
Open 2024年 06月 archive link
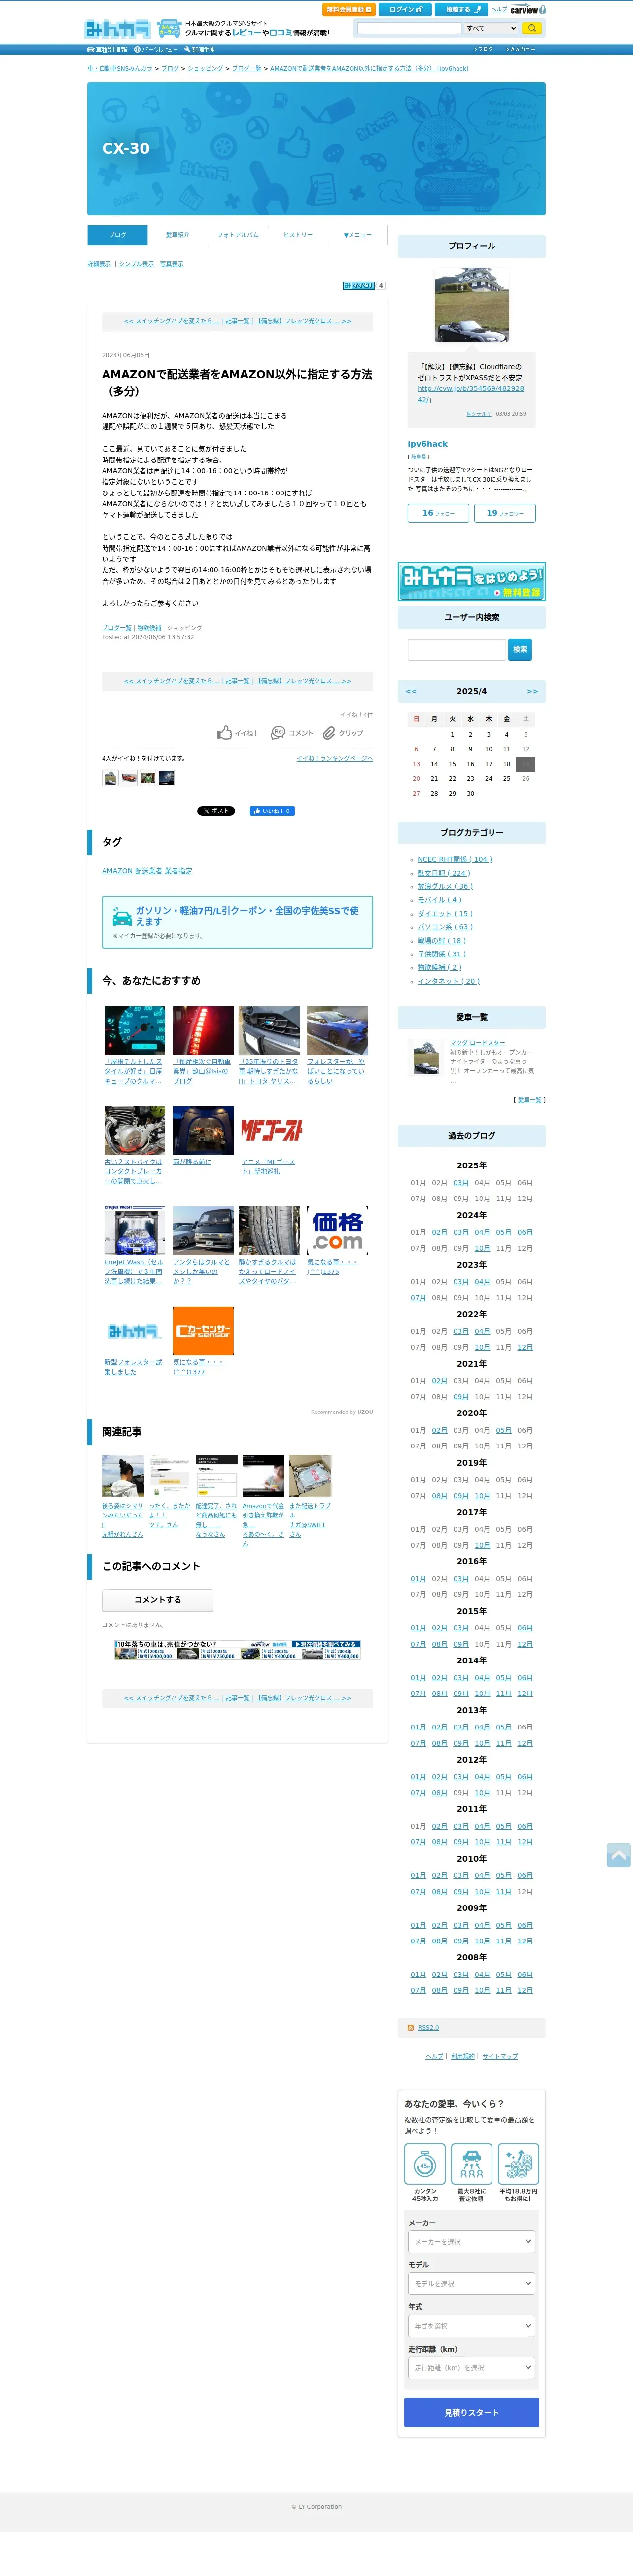click(x=525, y=1232)
